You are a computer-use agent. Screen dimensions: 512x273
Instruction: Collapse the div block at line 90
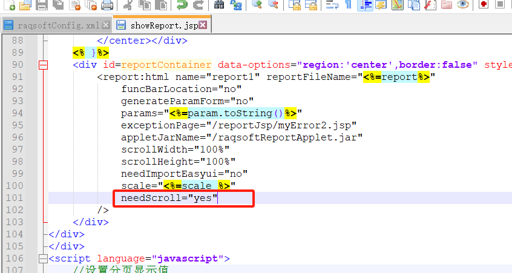pos(43,65)
